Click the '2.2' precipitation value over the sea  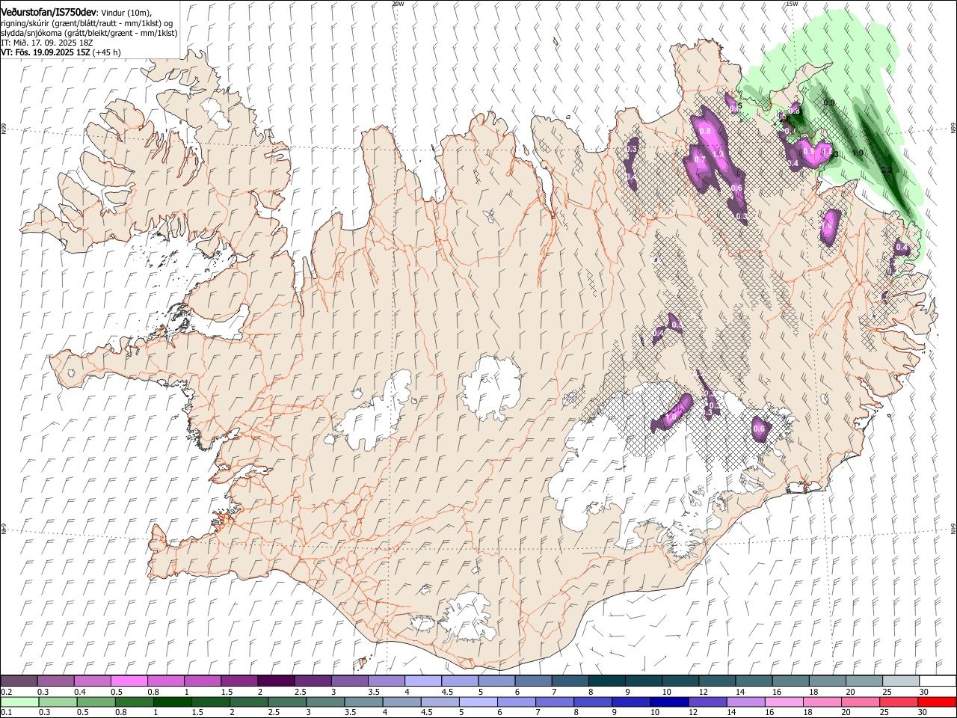tap(887, 171)
